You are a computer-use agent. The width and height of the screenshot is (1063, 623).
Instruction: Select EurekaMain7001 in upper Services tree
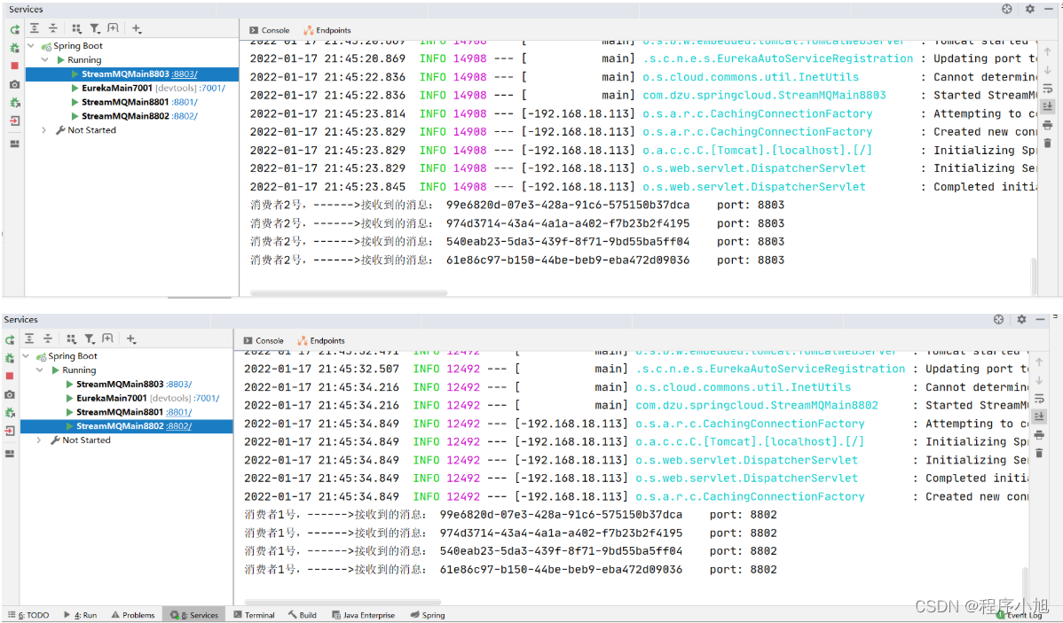pos(116,88)
